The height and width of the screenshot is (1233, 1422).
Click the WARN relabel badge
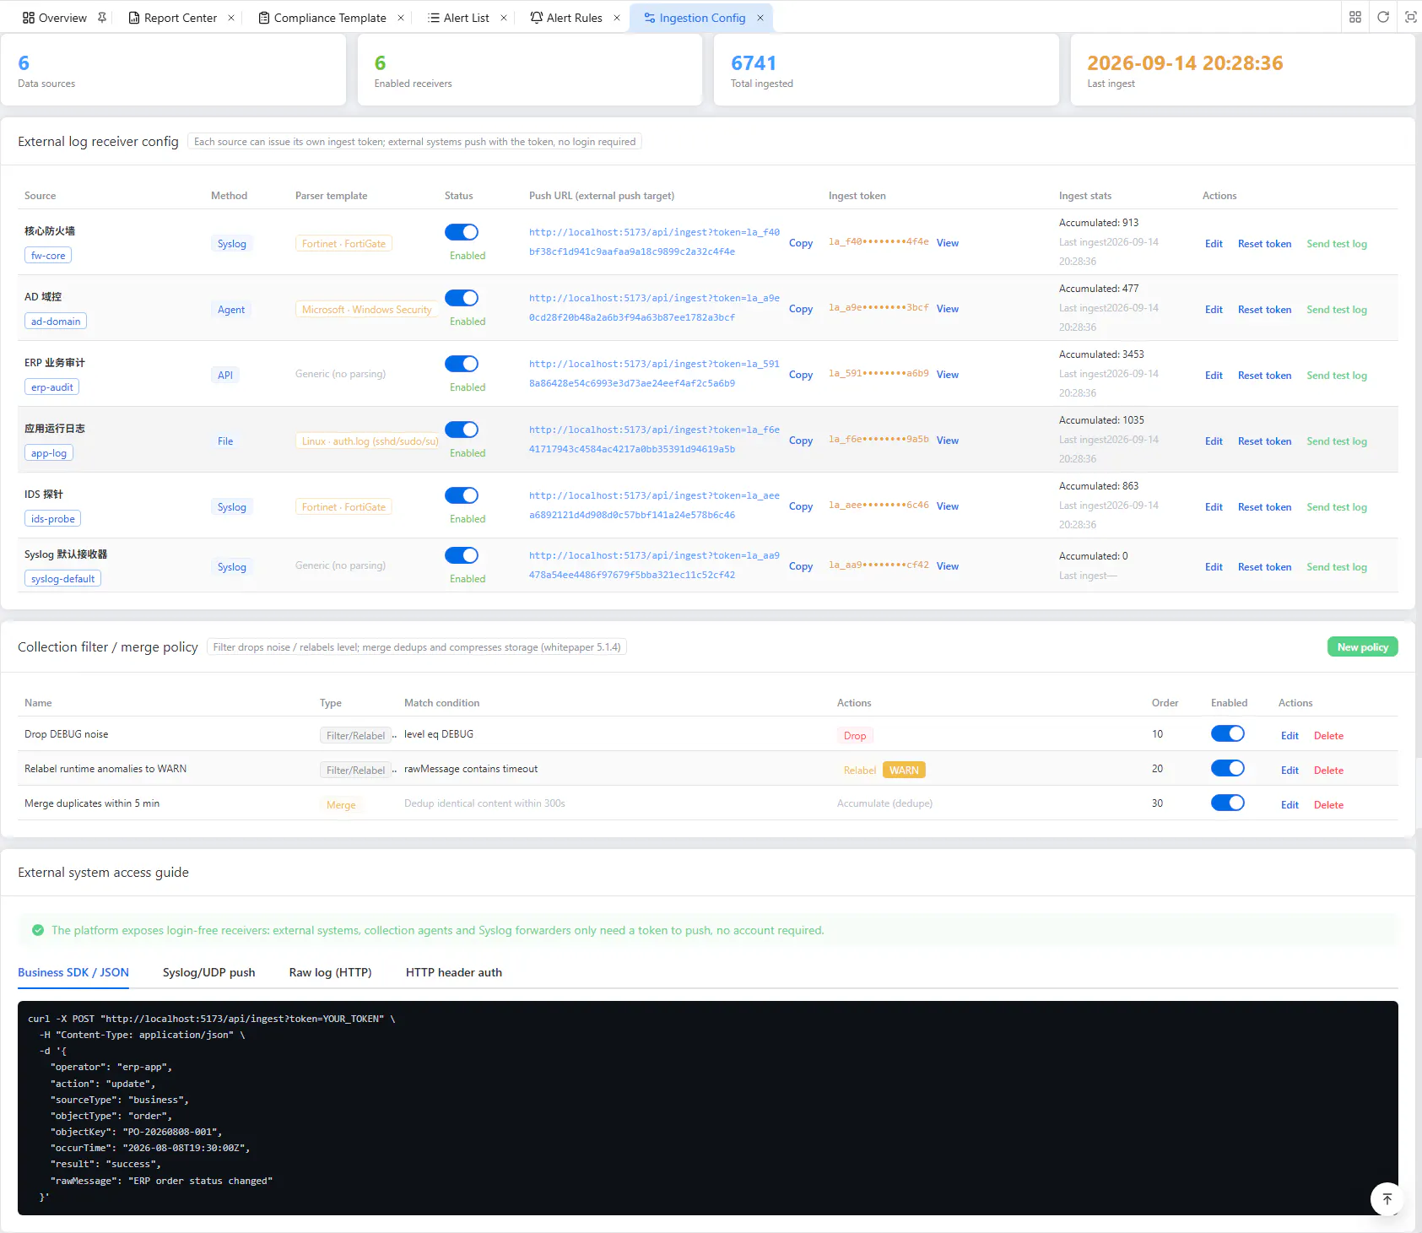904,770
